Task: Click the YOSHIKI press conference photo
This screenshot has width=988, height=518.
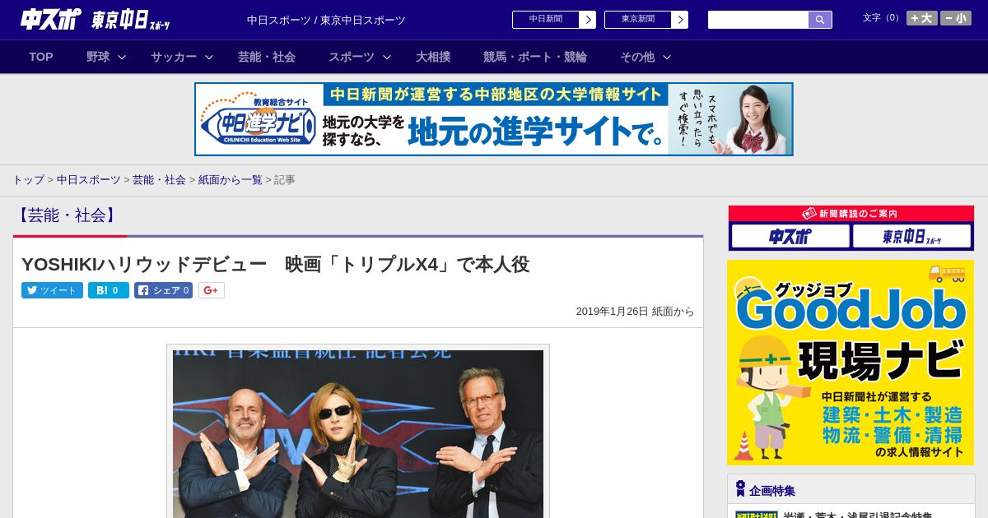Action: pyautogui.click(x=358, y=433)
